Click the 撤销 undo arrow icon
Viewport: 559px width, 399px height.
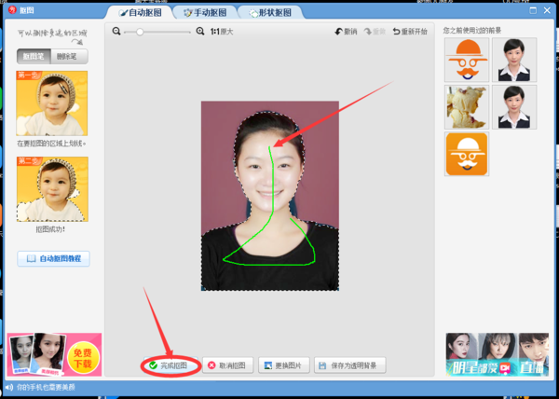point(339,32)
